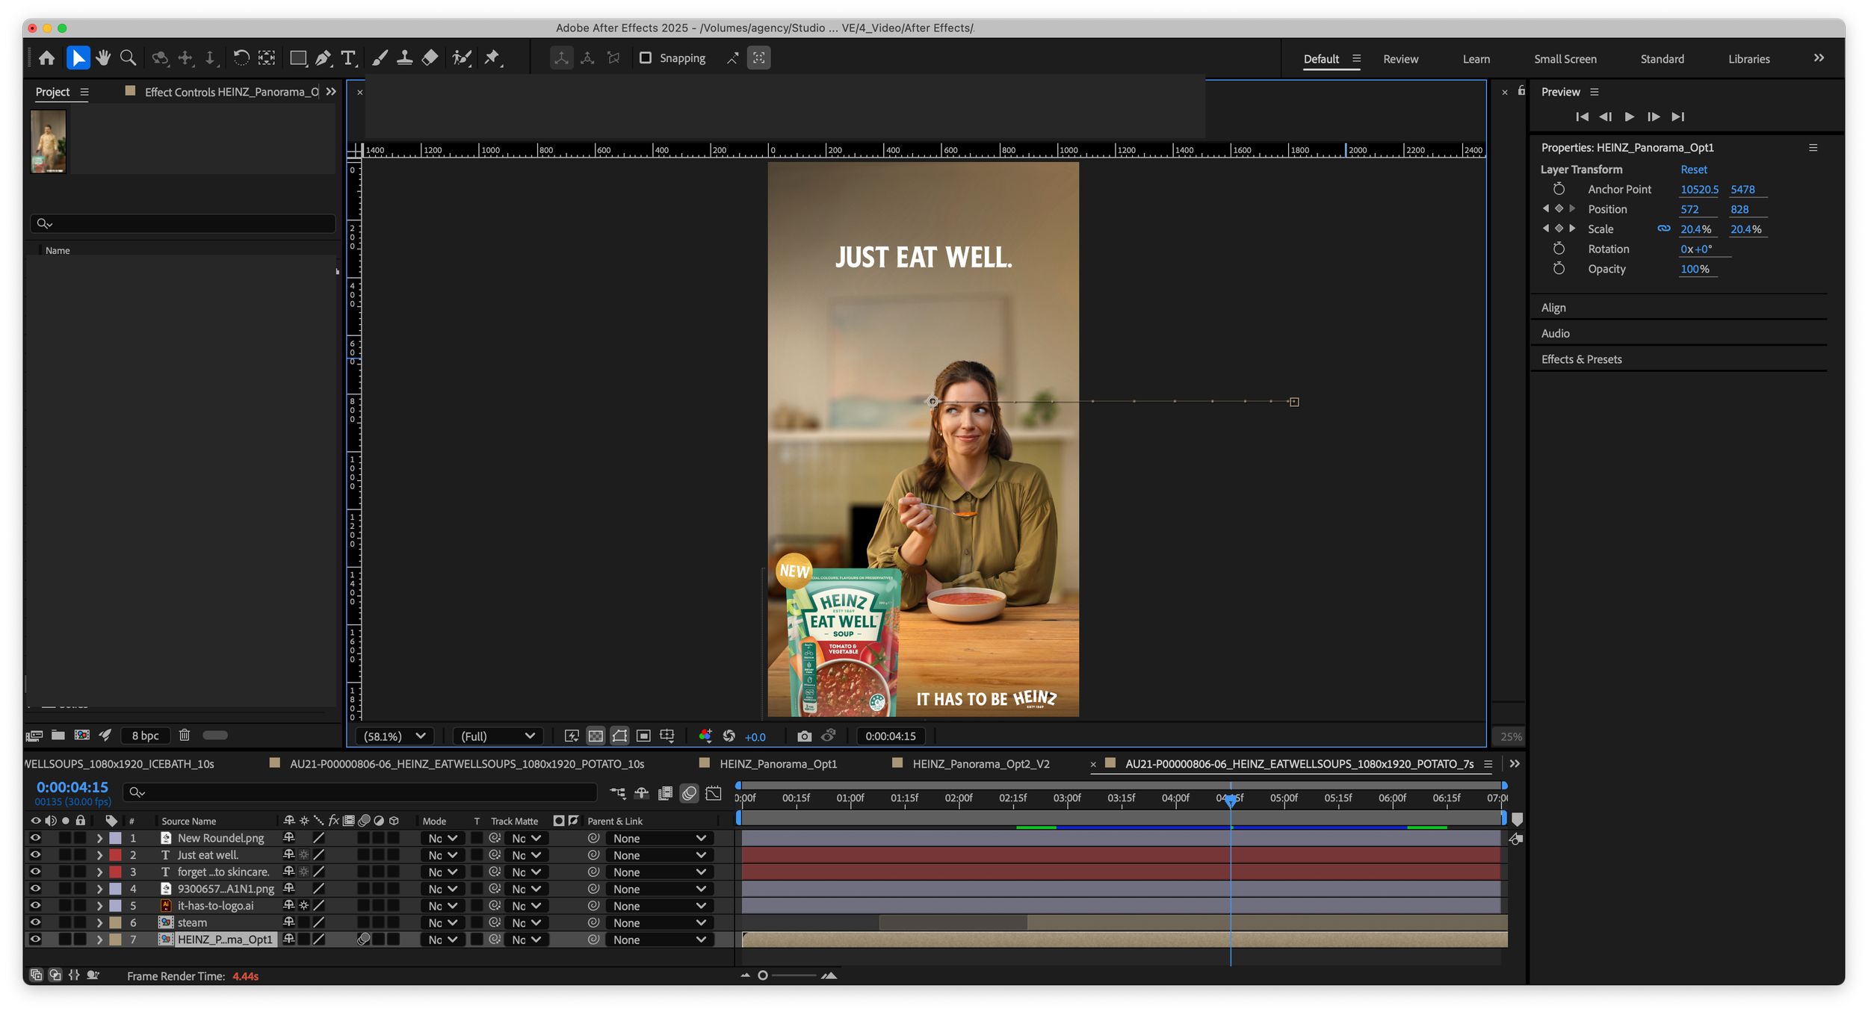Switch to the Small Screen workspace
1868x1012 pixels.
tap(1565, 59)
